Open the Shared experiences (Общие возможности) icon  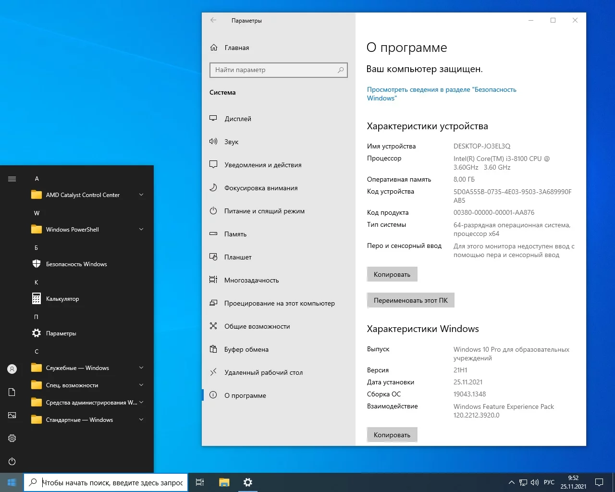click(x=213, y=326)
